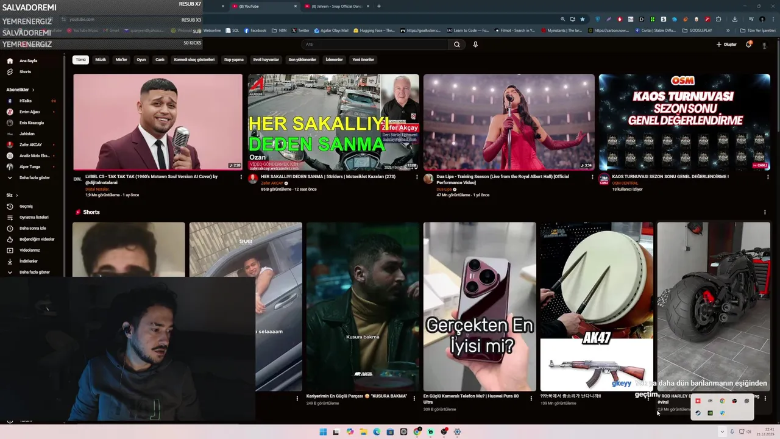Show more bookmarks with the chevron

[x=728, y=30]
